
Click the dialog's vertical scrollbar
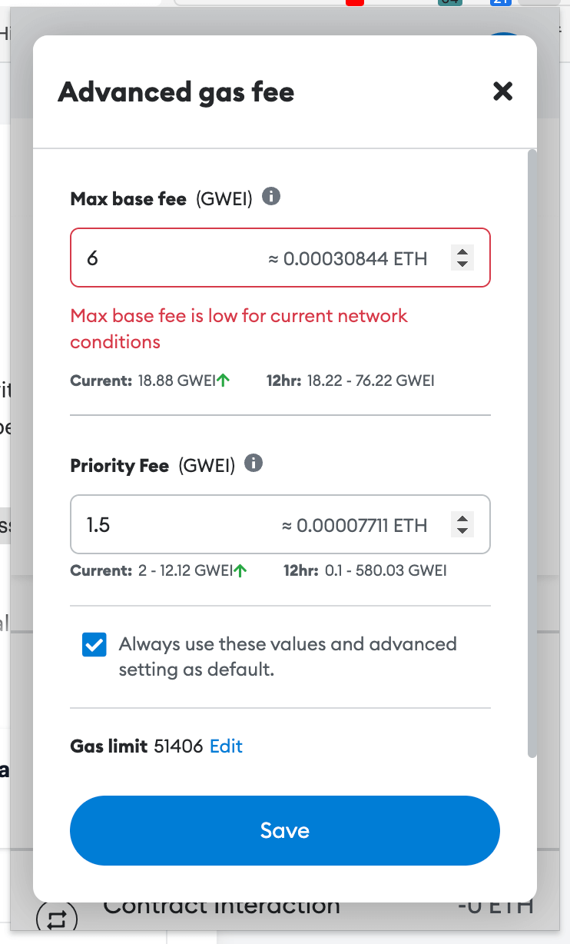[532, 454]
